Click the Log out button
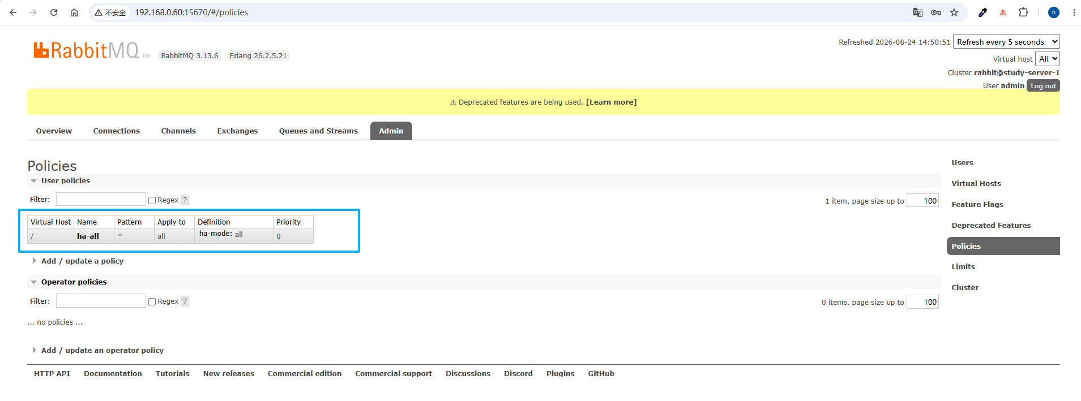1081x401 pixels. (x=1043, y=85)
